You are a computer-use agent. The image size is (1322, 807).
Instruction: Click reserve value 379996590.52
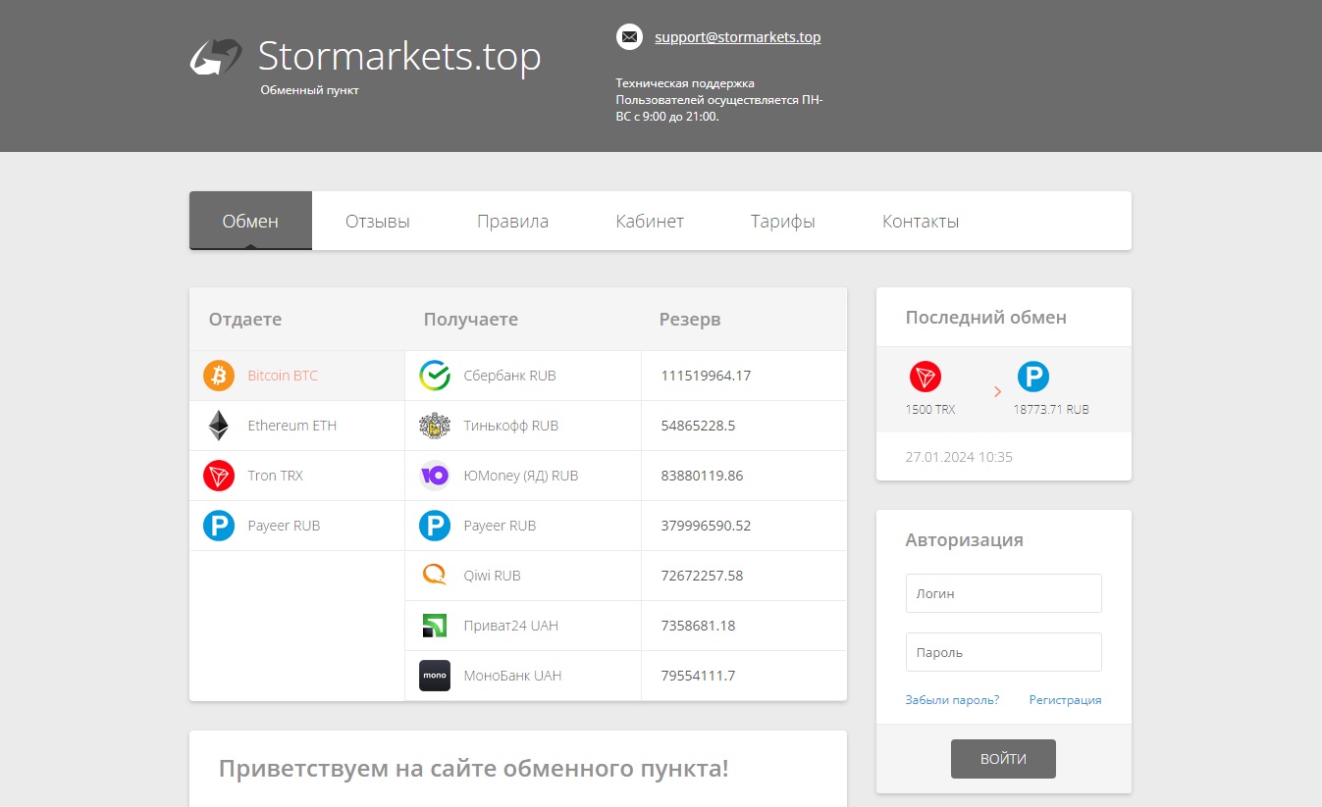pos(706,526)
